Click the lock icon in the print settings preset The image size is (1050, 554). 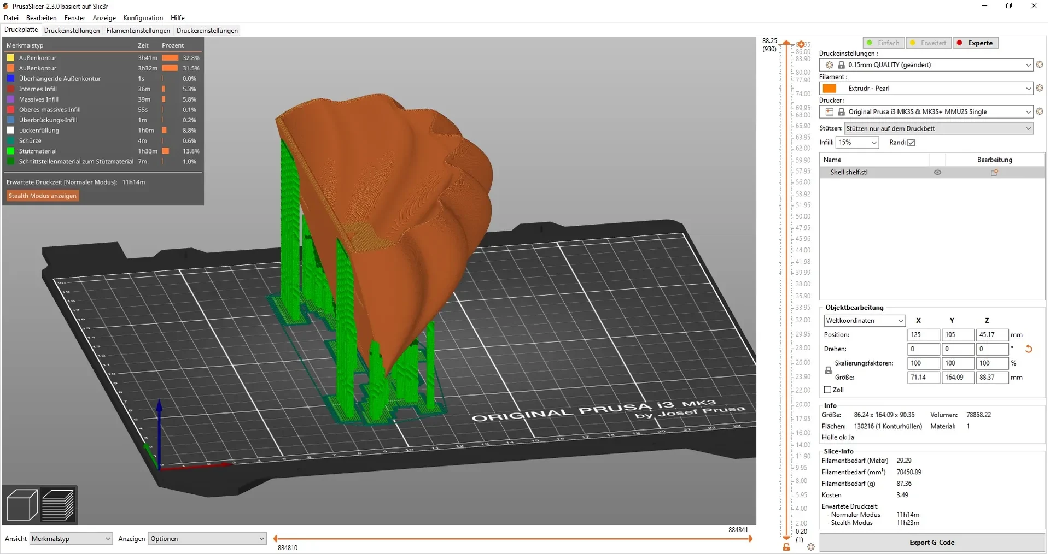842,65
